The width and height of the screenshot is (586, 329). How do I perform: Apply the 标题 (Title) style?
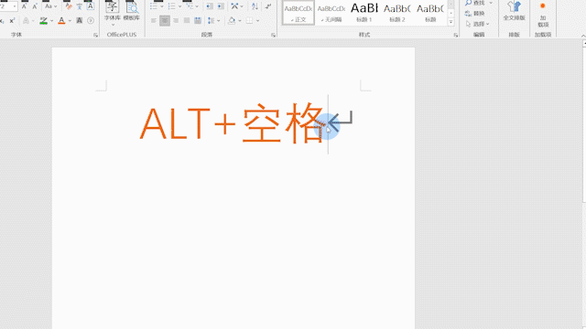pyautogui.click(x=430, y=13)
